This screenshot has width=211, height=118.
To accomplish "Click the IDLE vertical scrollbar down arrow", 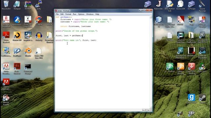I will pos(151,108).
